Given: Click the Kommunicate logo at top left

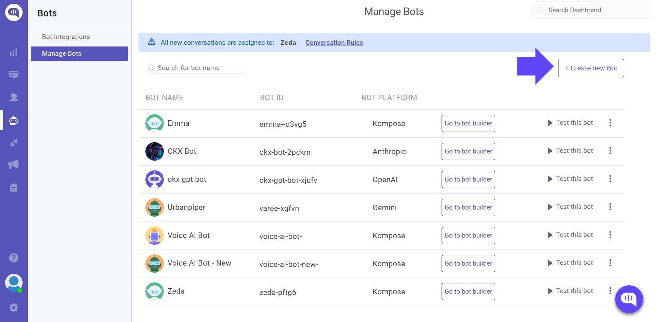Looking at the screenshot, I should (x=14, y=12).
